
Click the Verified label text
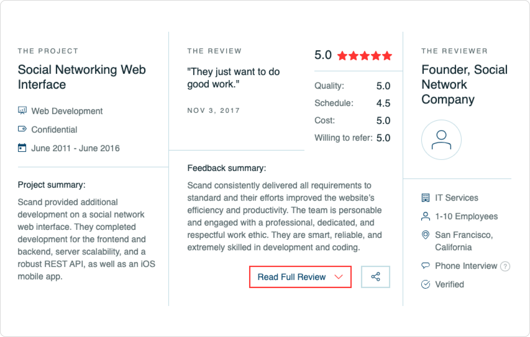(449, 284)
